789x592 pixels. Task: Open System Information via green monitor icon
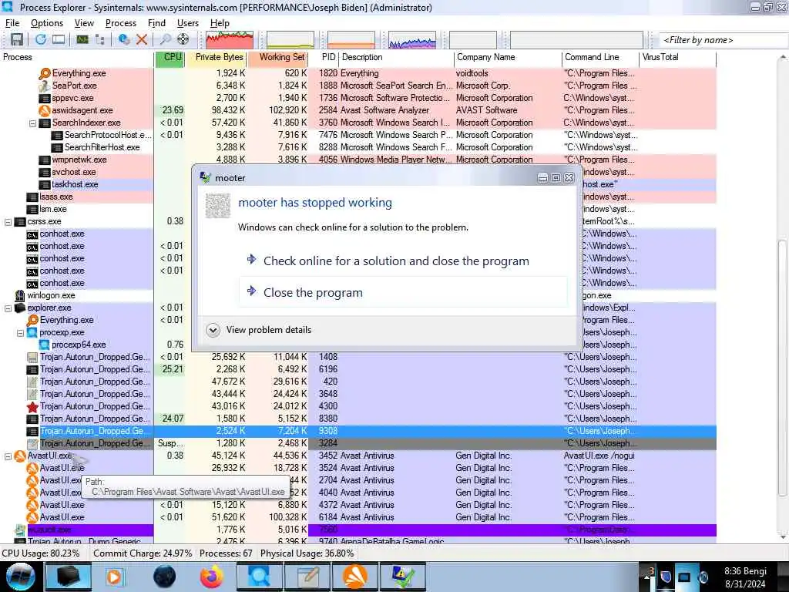pos(82,39)
